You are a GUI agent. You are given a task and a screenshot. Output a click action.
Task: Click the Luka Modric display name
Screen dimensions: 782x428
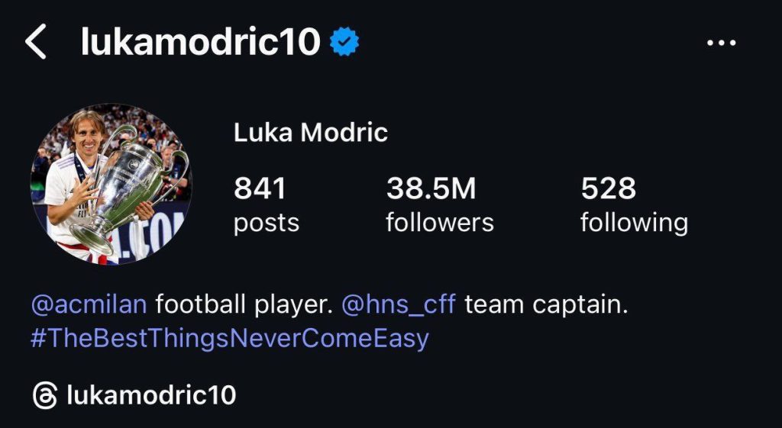[x=311, y=133]
